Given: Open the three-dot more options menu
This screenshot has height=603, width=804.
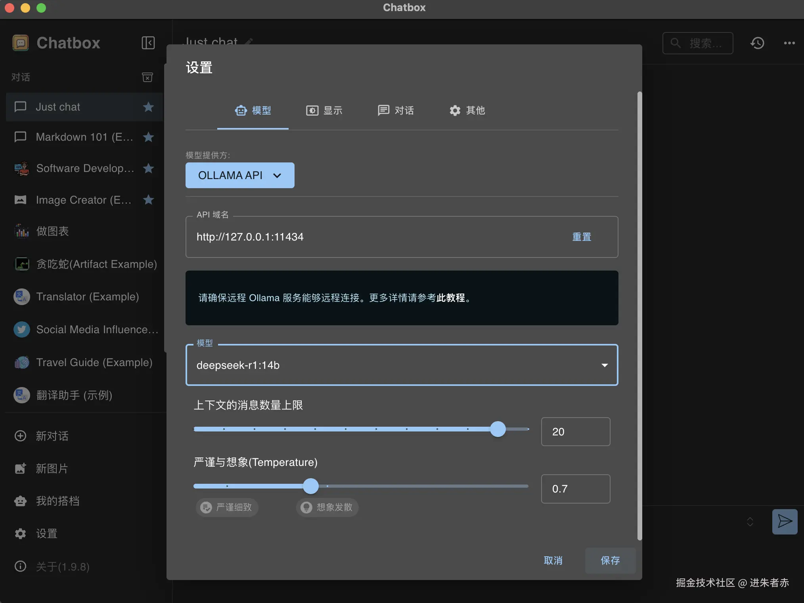Looking at the screenshot, I should pos(789,43).
